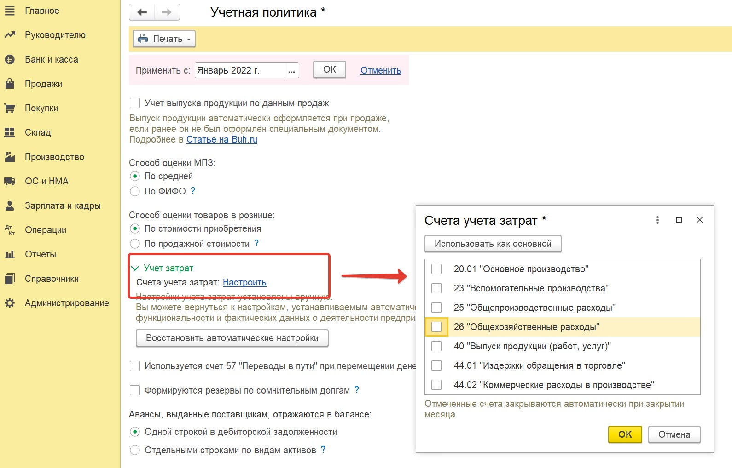
Task: Click the Справочники books icon
Action: coord(10,279)
